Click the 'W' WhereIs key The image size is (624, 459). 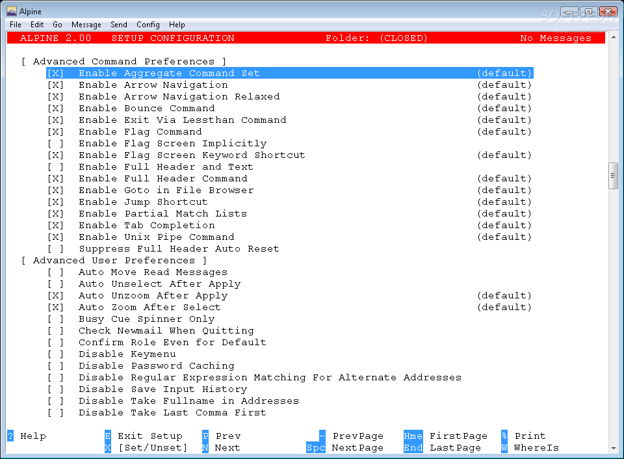504,447
